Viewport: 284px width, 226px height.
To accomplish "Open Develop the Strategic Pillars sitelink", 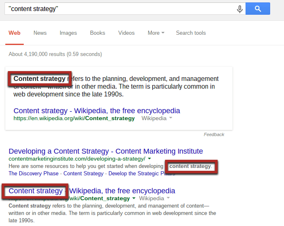I will point(142,173).
